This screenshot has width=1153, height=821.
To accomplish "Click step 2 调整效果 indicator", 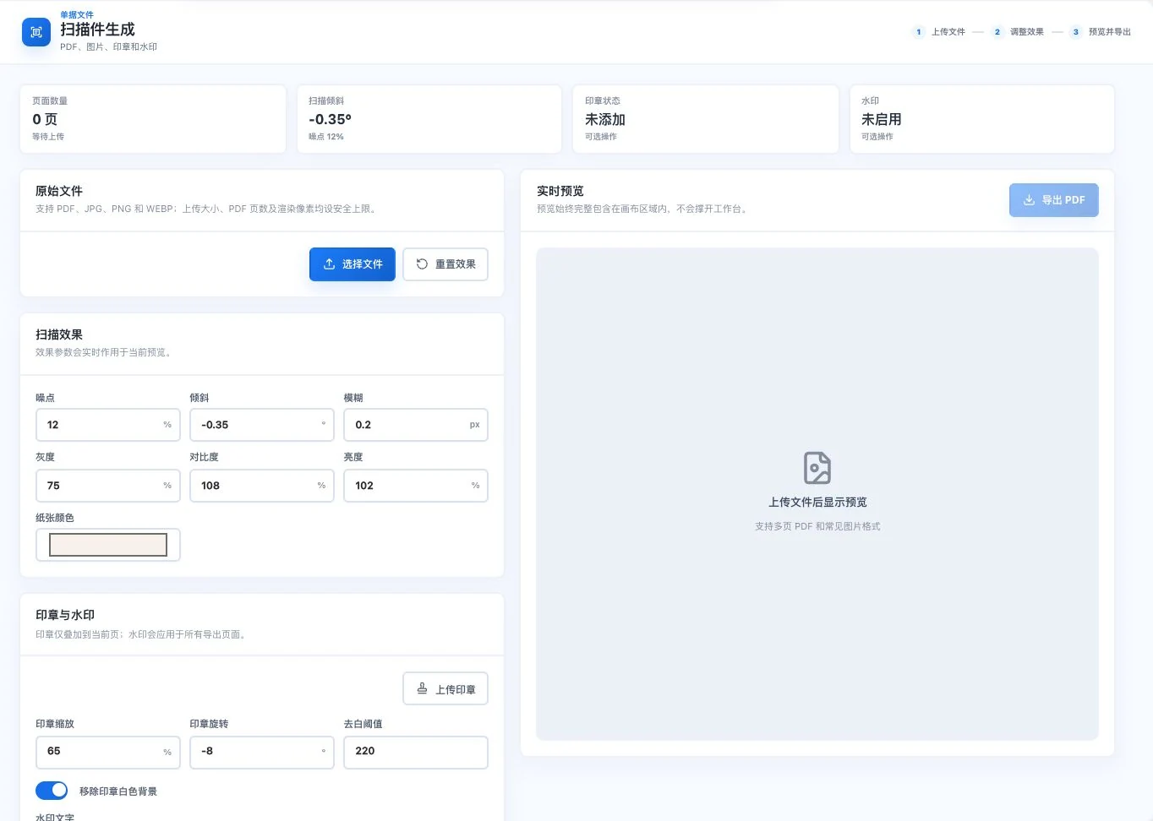I will click(x=1017, y=32).
